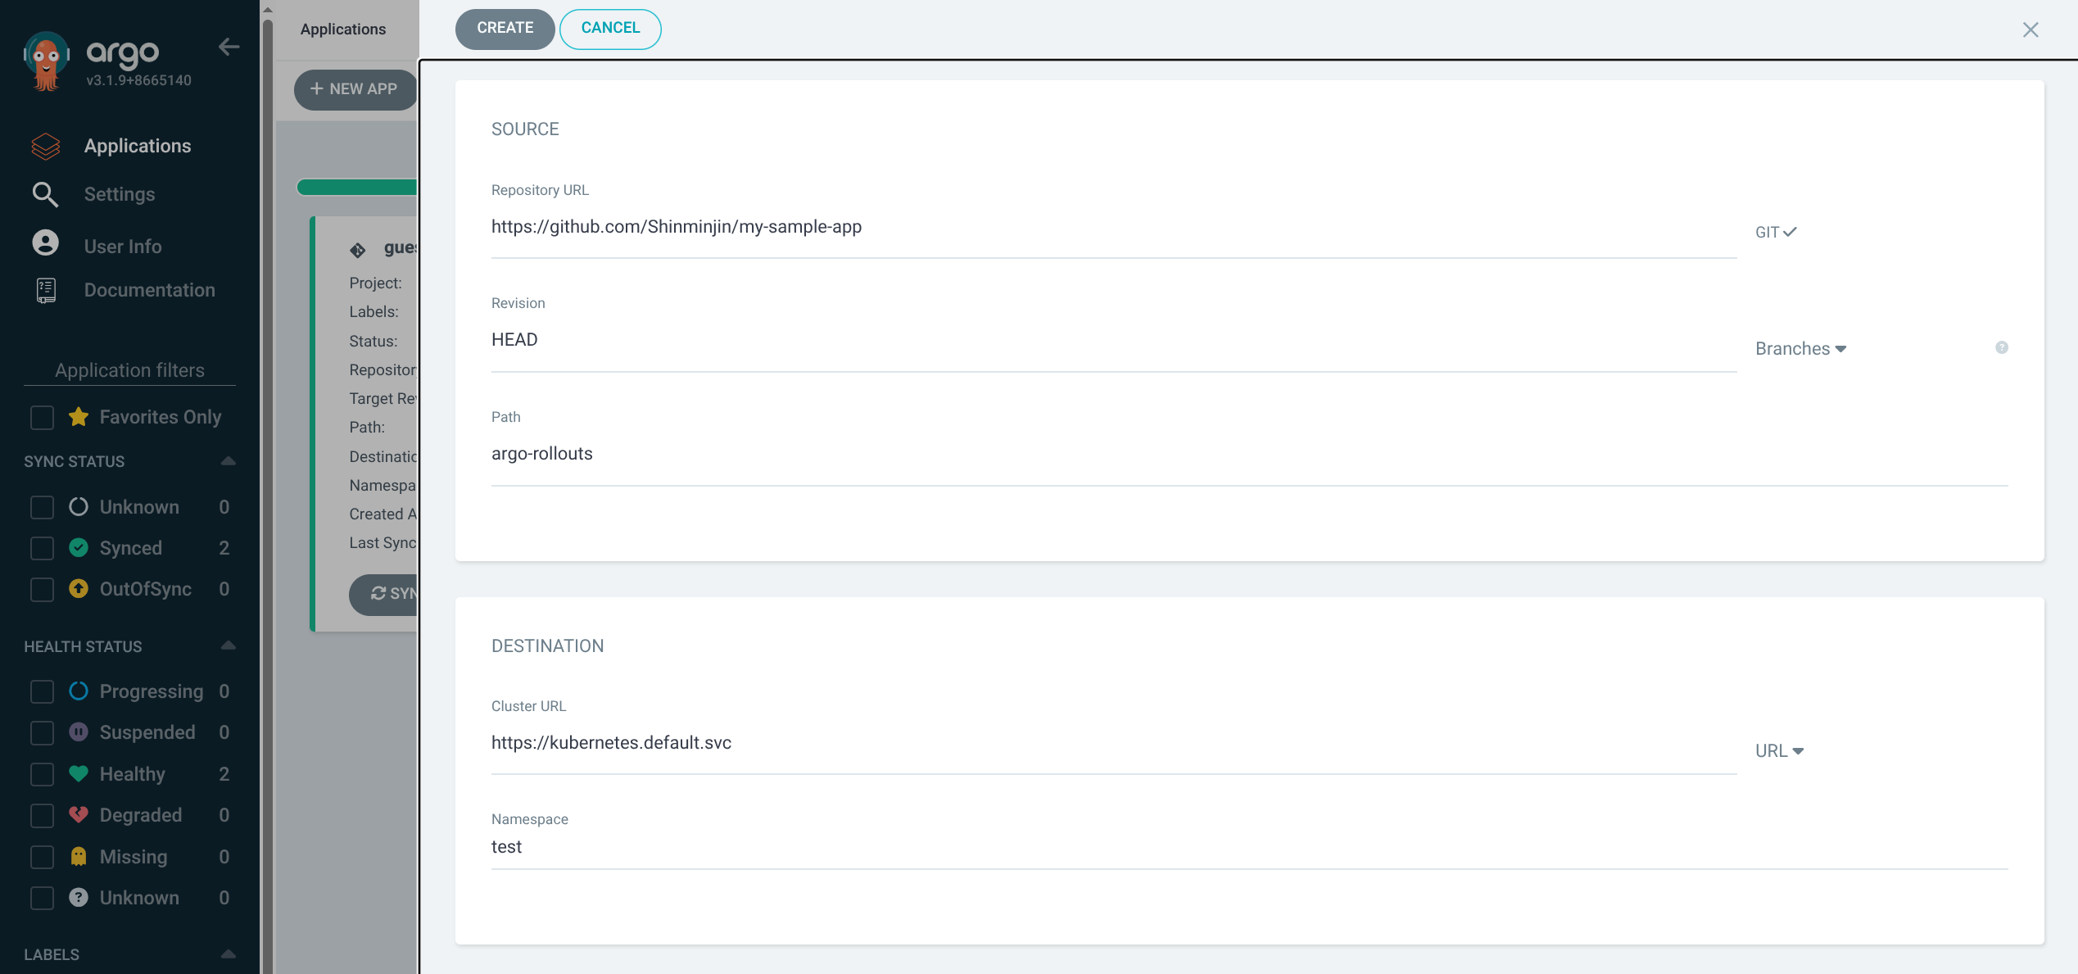Collapse the HEALTH STATUS filter section
2078x974 pixels.
(229, 646)
